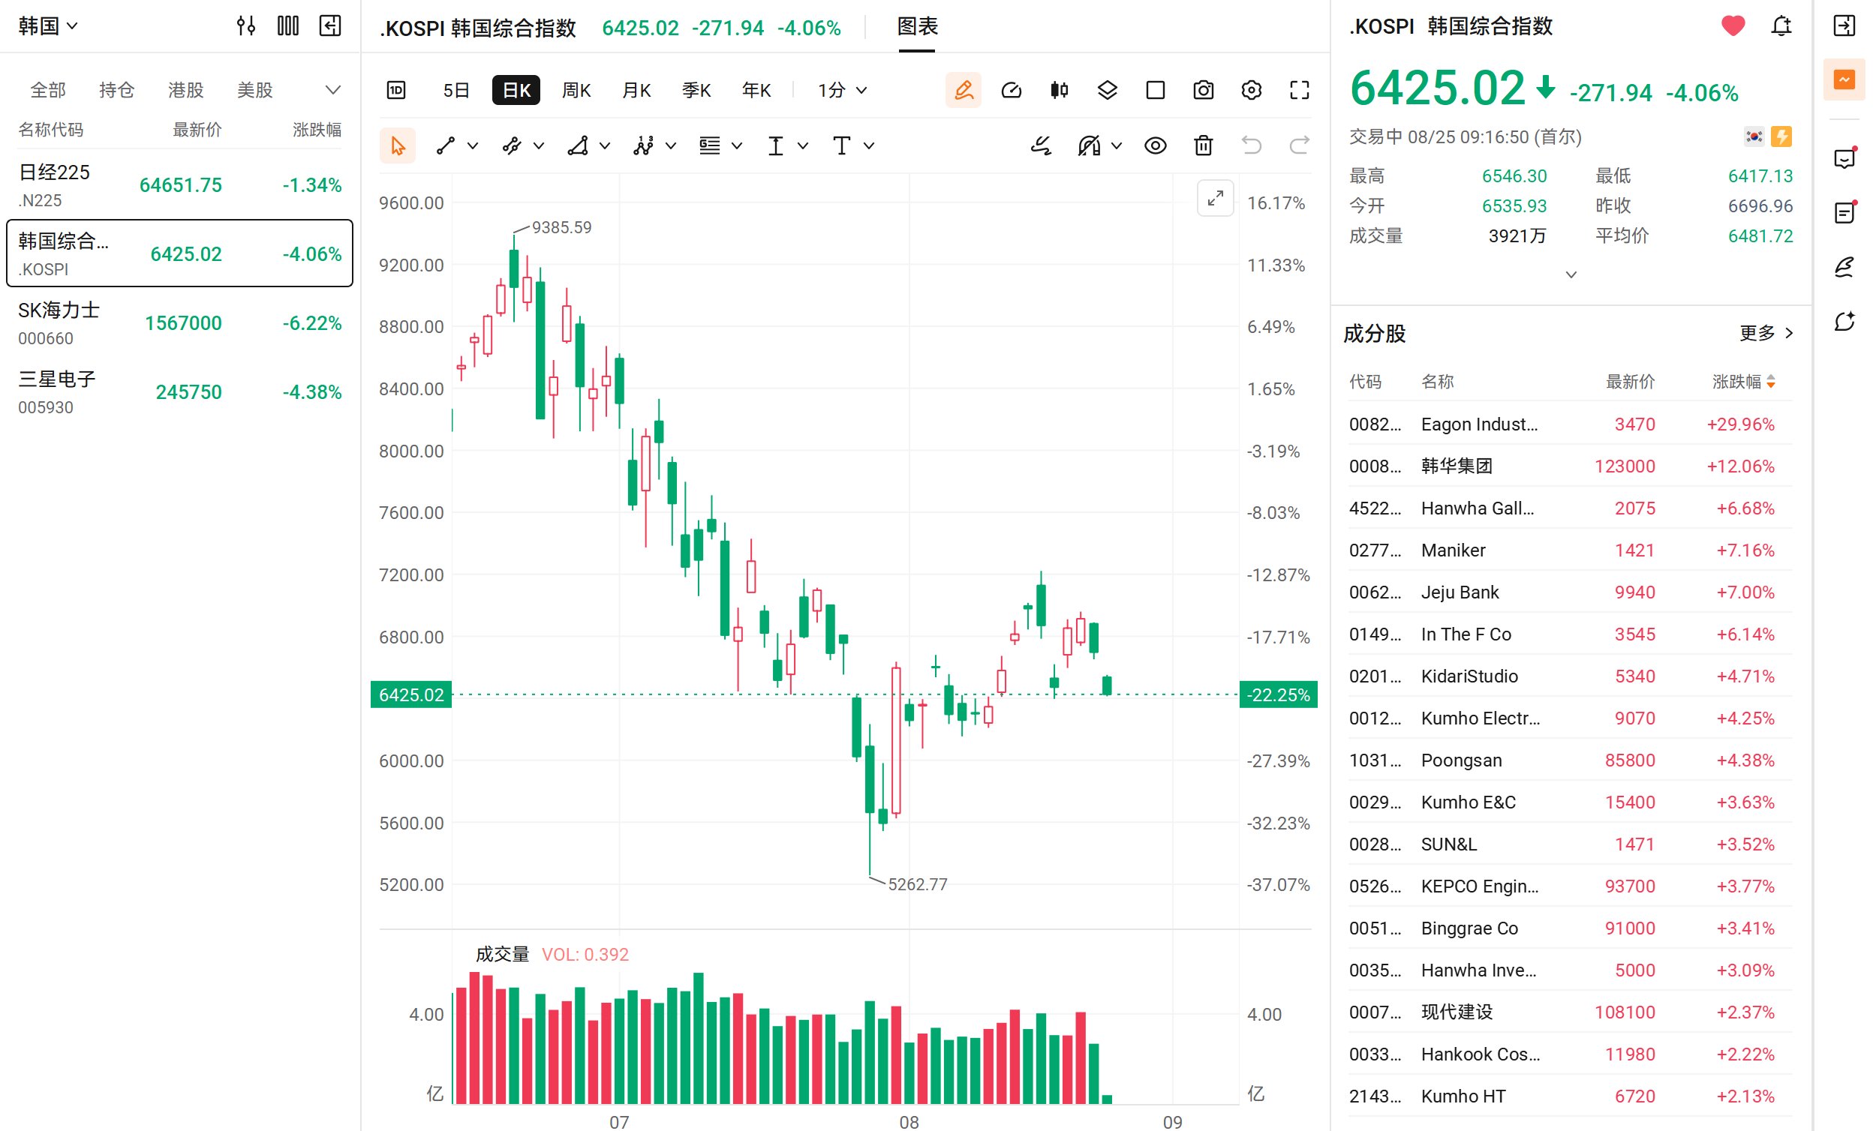Open chart settings gear icon
Image resolution: width=1873 pixels, height=1131 pixels.
tap(1251, 91)
